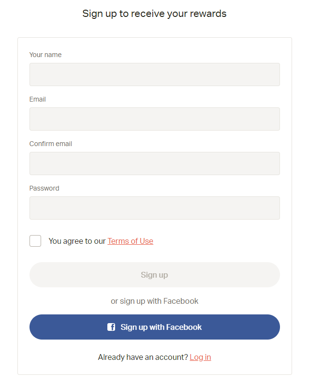Click the "Confirm email" field label
This screenshot has width=309, height=386.
[50, 144]
